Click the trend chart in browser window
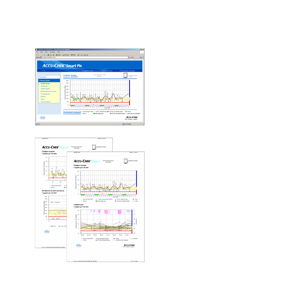Image resolution: width=294 pixels, height=294 pixels. (99, 93)
